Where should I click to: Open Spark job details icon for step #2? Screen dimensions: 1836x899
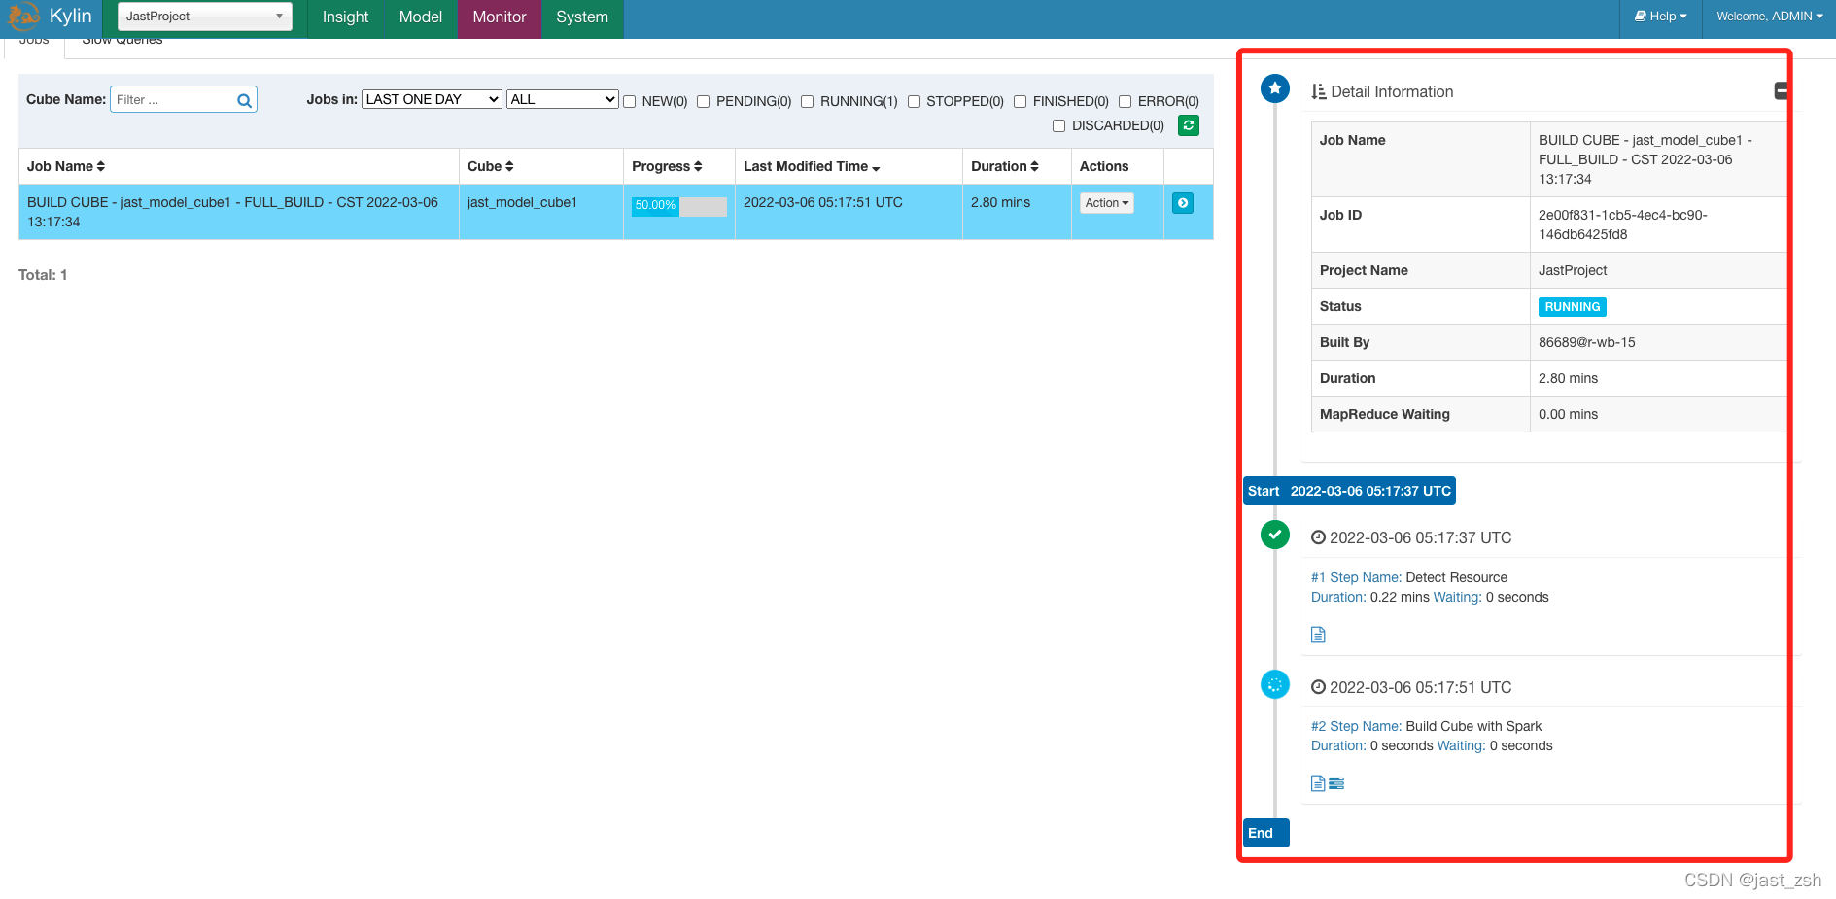[x=1336, y=783]
